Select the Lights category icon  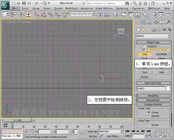point(149,30)
